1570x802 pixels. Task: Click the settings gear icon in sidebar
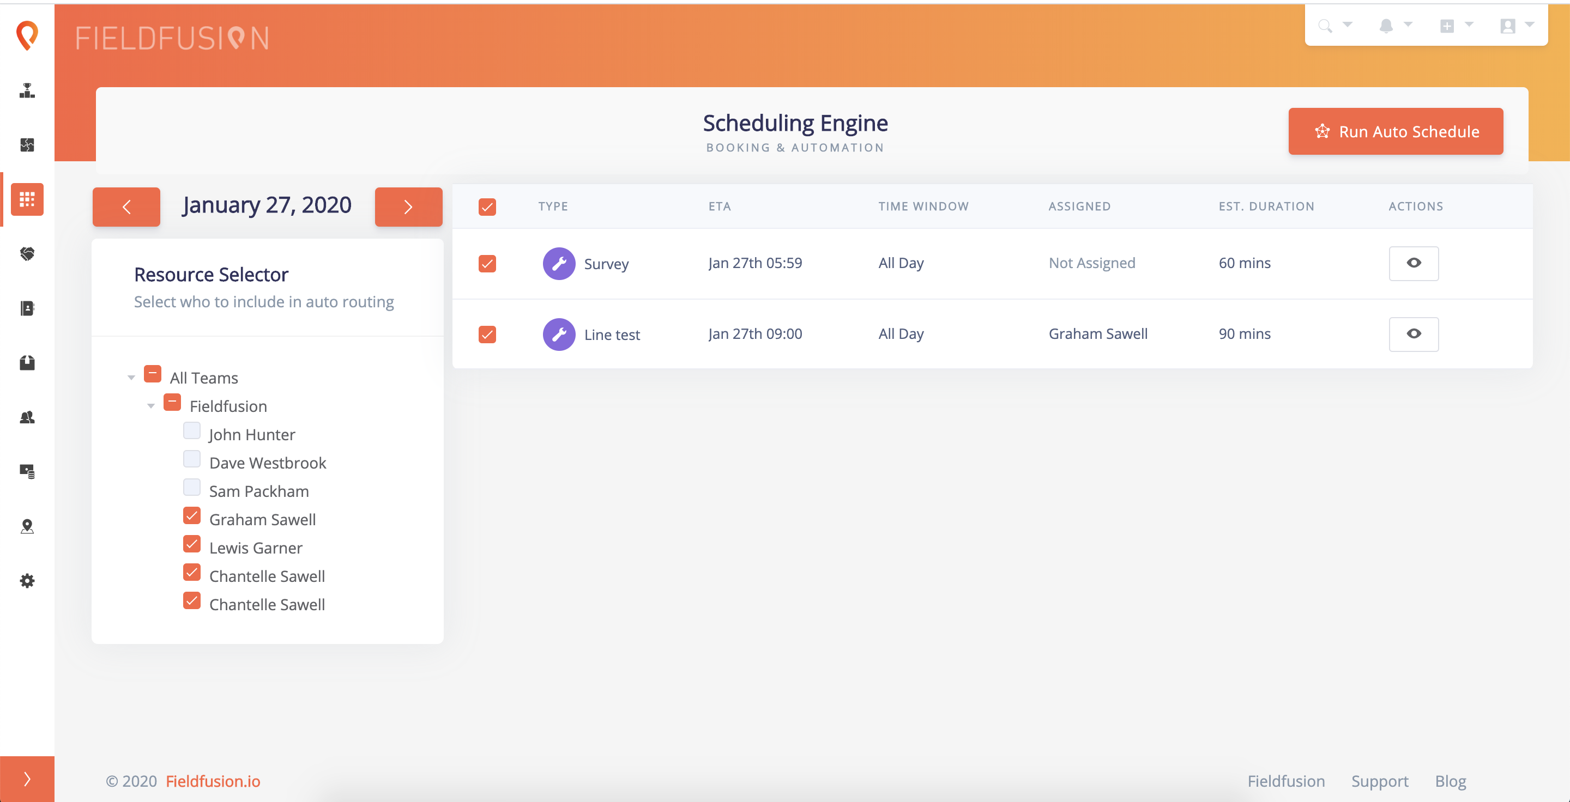click(27, 580)
